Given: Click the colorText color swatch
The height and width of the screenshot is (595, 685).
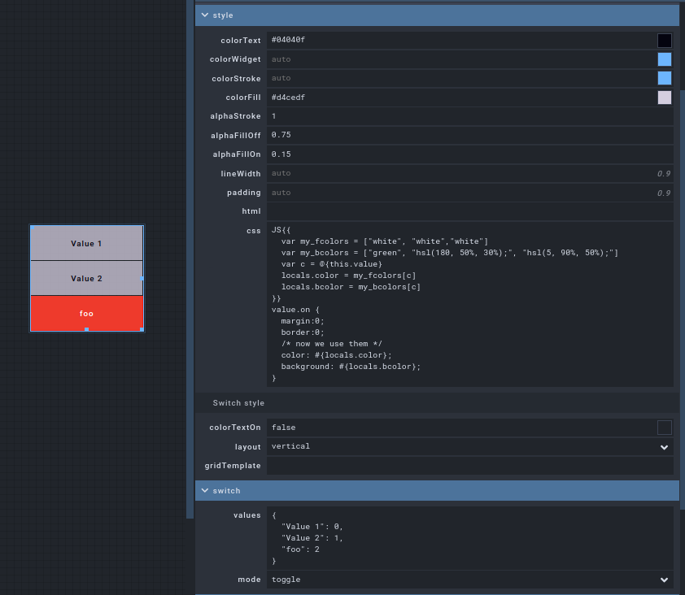Looking at the screenshot, I should tap(665, 41).
